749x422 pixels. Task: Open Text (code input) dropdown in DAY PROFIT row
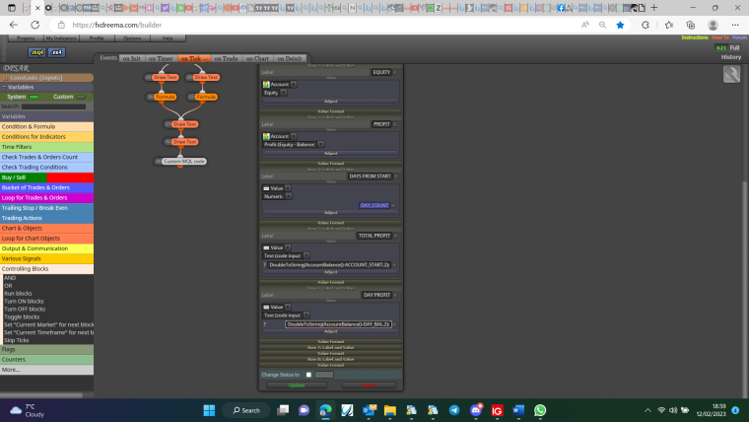coord(306,316)
